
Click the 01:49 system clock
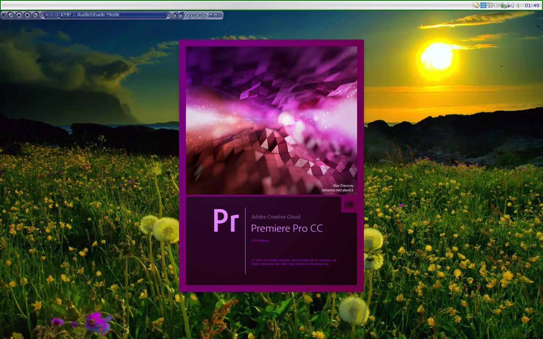coord(532,5)
